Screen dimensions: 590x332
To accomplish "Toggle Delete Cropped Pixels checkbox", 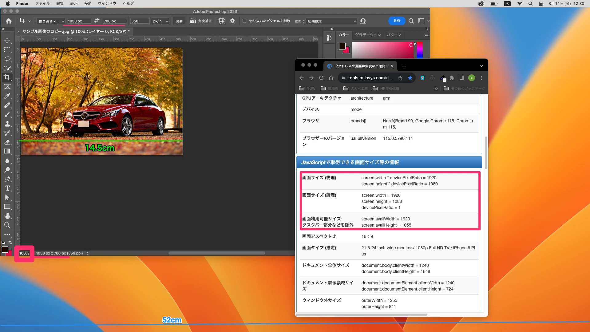I will (244, 21).
